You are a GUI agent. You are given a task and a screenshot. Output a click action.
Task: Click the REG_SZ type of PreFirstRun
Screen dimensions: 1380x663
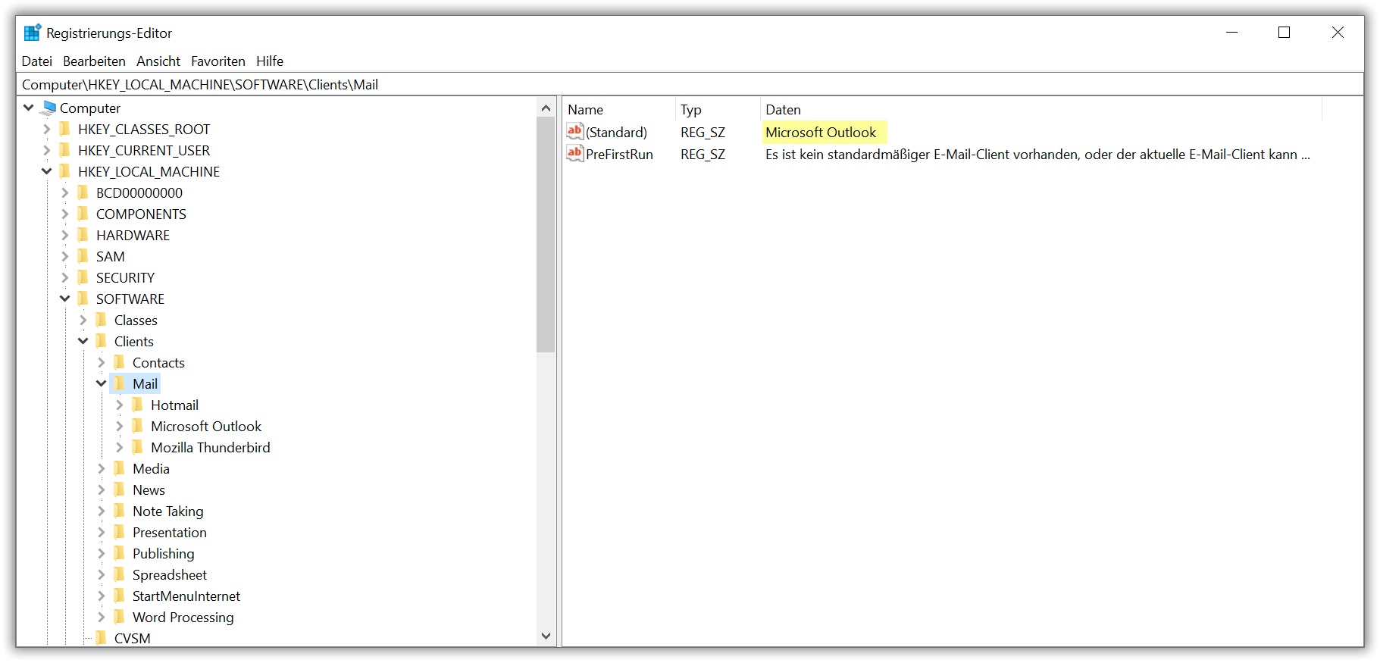pos(703,154)
